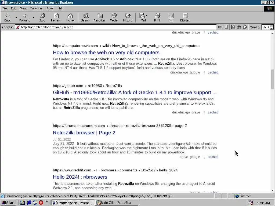Click the first quick launch notepad icon
The image size is (275, 206).
tap(23, 203)
